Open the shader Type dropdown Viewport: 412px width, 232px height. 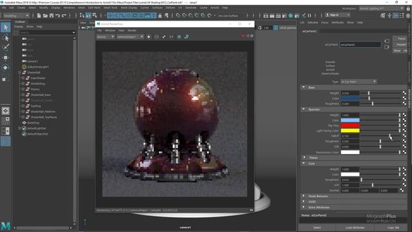pyautogui.click(x=359, y=82)
